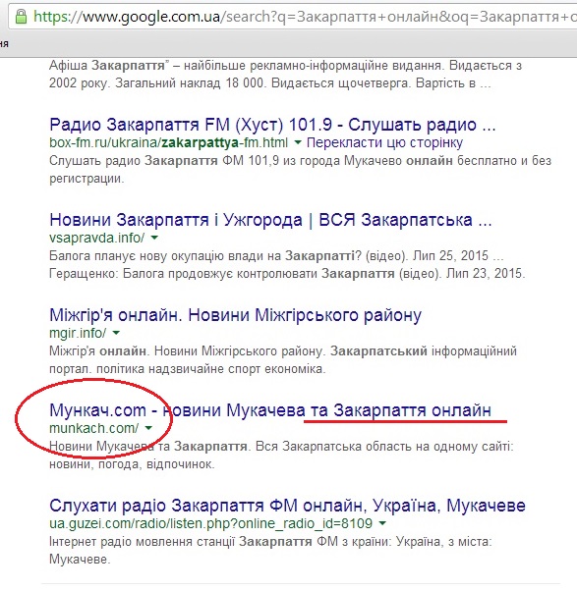Expand dropdown arrow beside munkach.com

point(148,428)
